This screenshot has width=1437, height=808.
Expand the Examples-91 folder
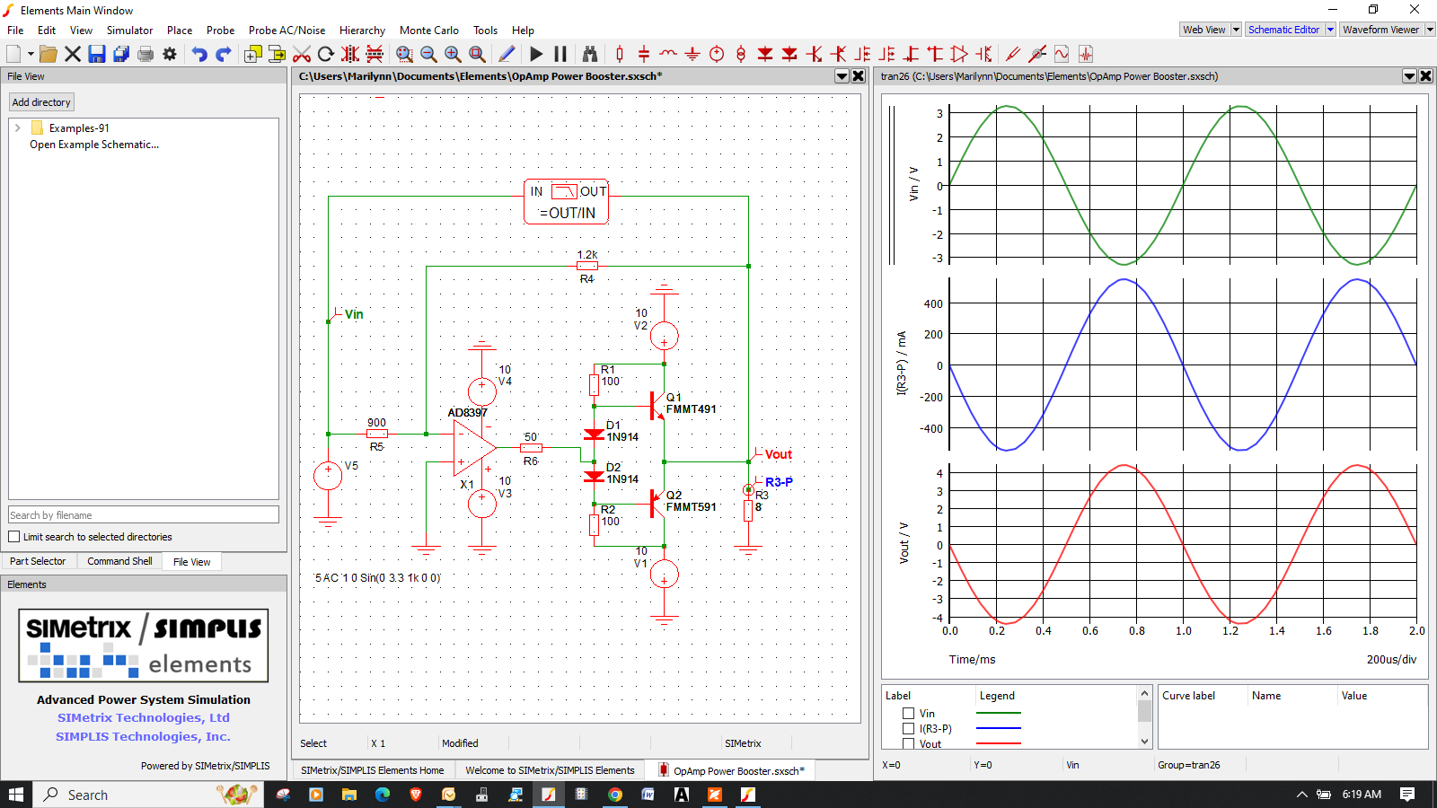click(x=17, y=128)
